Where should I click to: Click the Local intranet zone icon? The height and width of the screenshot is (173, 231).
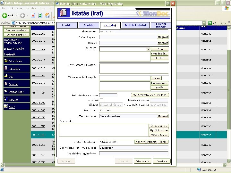(199, 169)
